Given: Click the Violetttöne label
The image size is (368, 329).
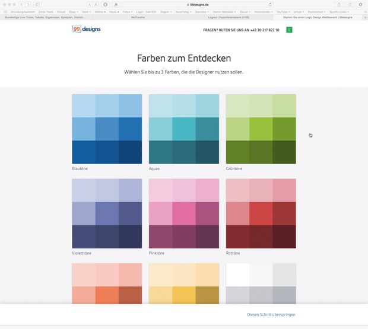Looking at the screenshot, I should pos(82,253).
